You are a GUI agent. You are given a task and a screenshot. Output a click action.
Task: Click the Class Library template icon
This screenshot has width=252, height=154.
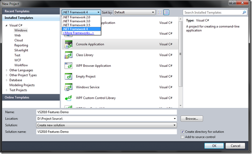coord(68,55)
